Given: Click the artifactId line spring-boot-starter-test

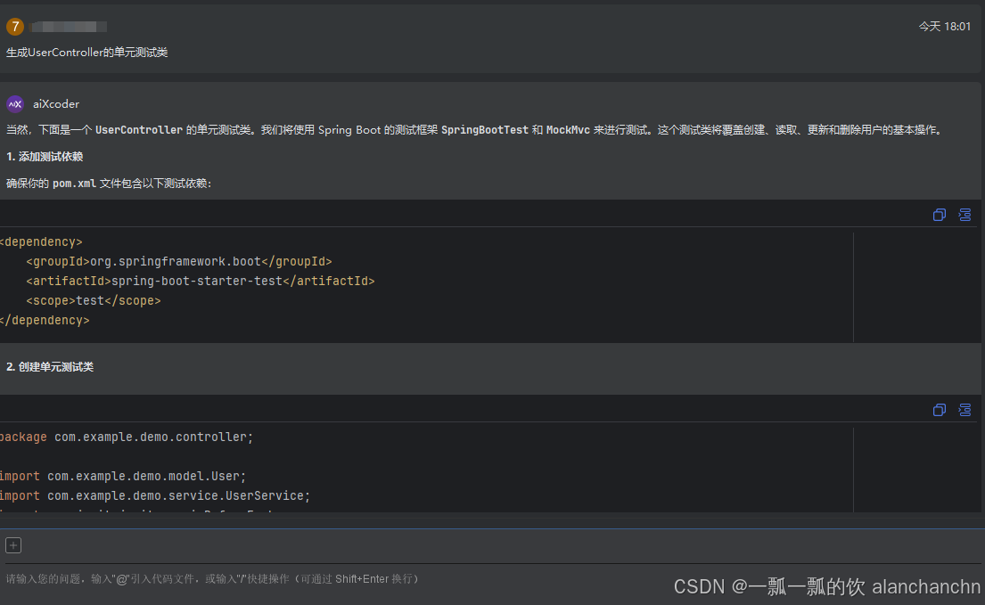Looking at the screenshot, I should tap(201, 282).
